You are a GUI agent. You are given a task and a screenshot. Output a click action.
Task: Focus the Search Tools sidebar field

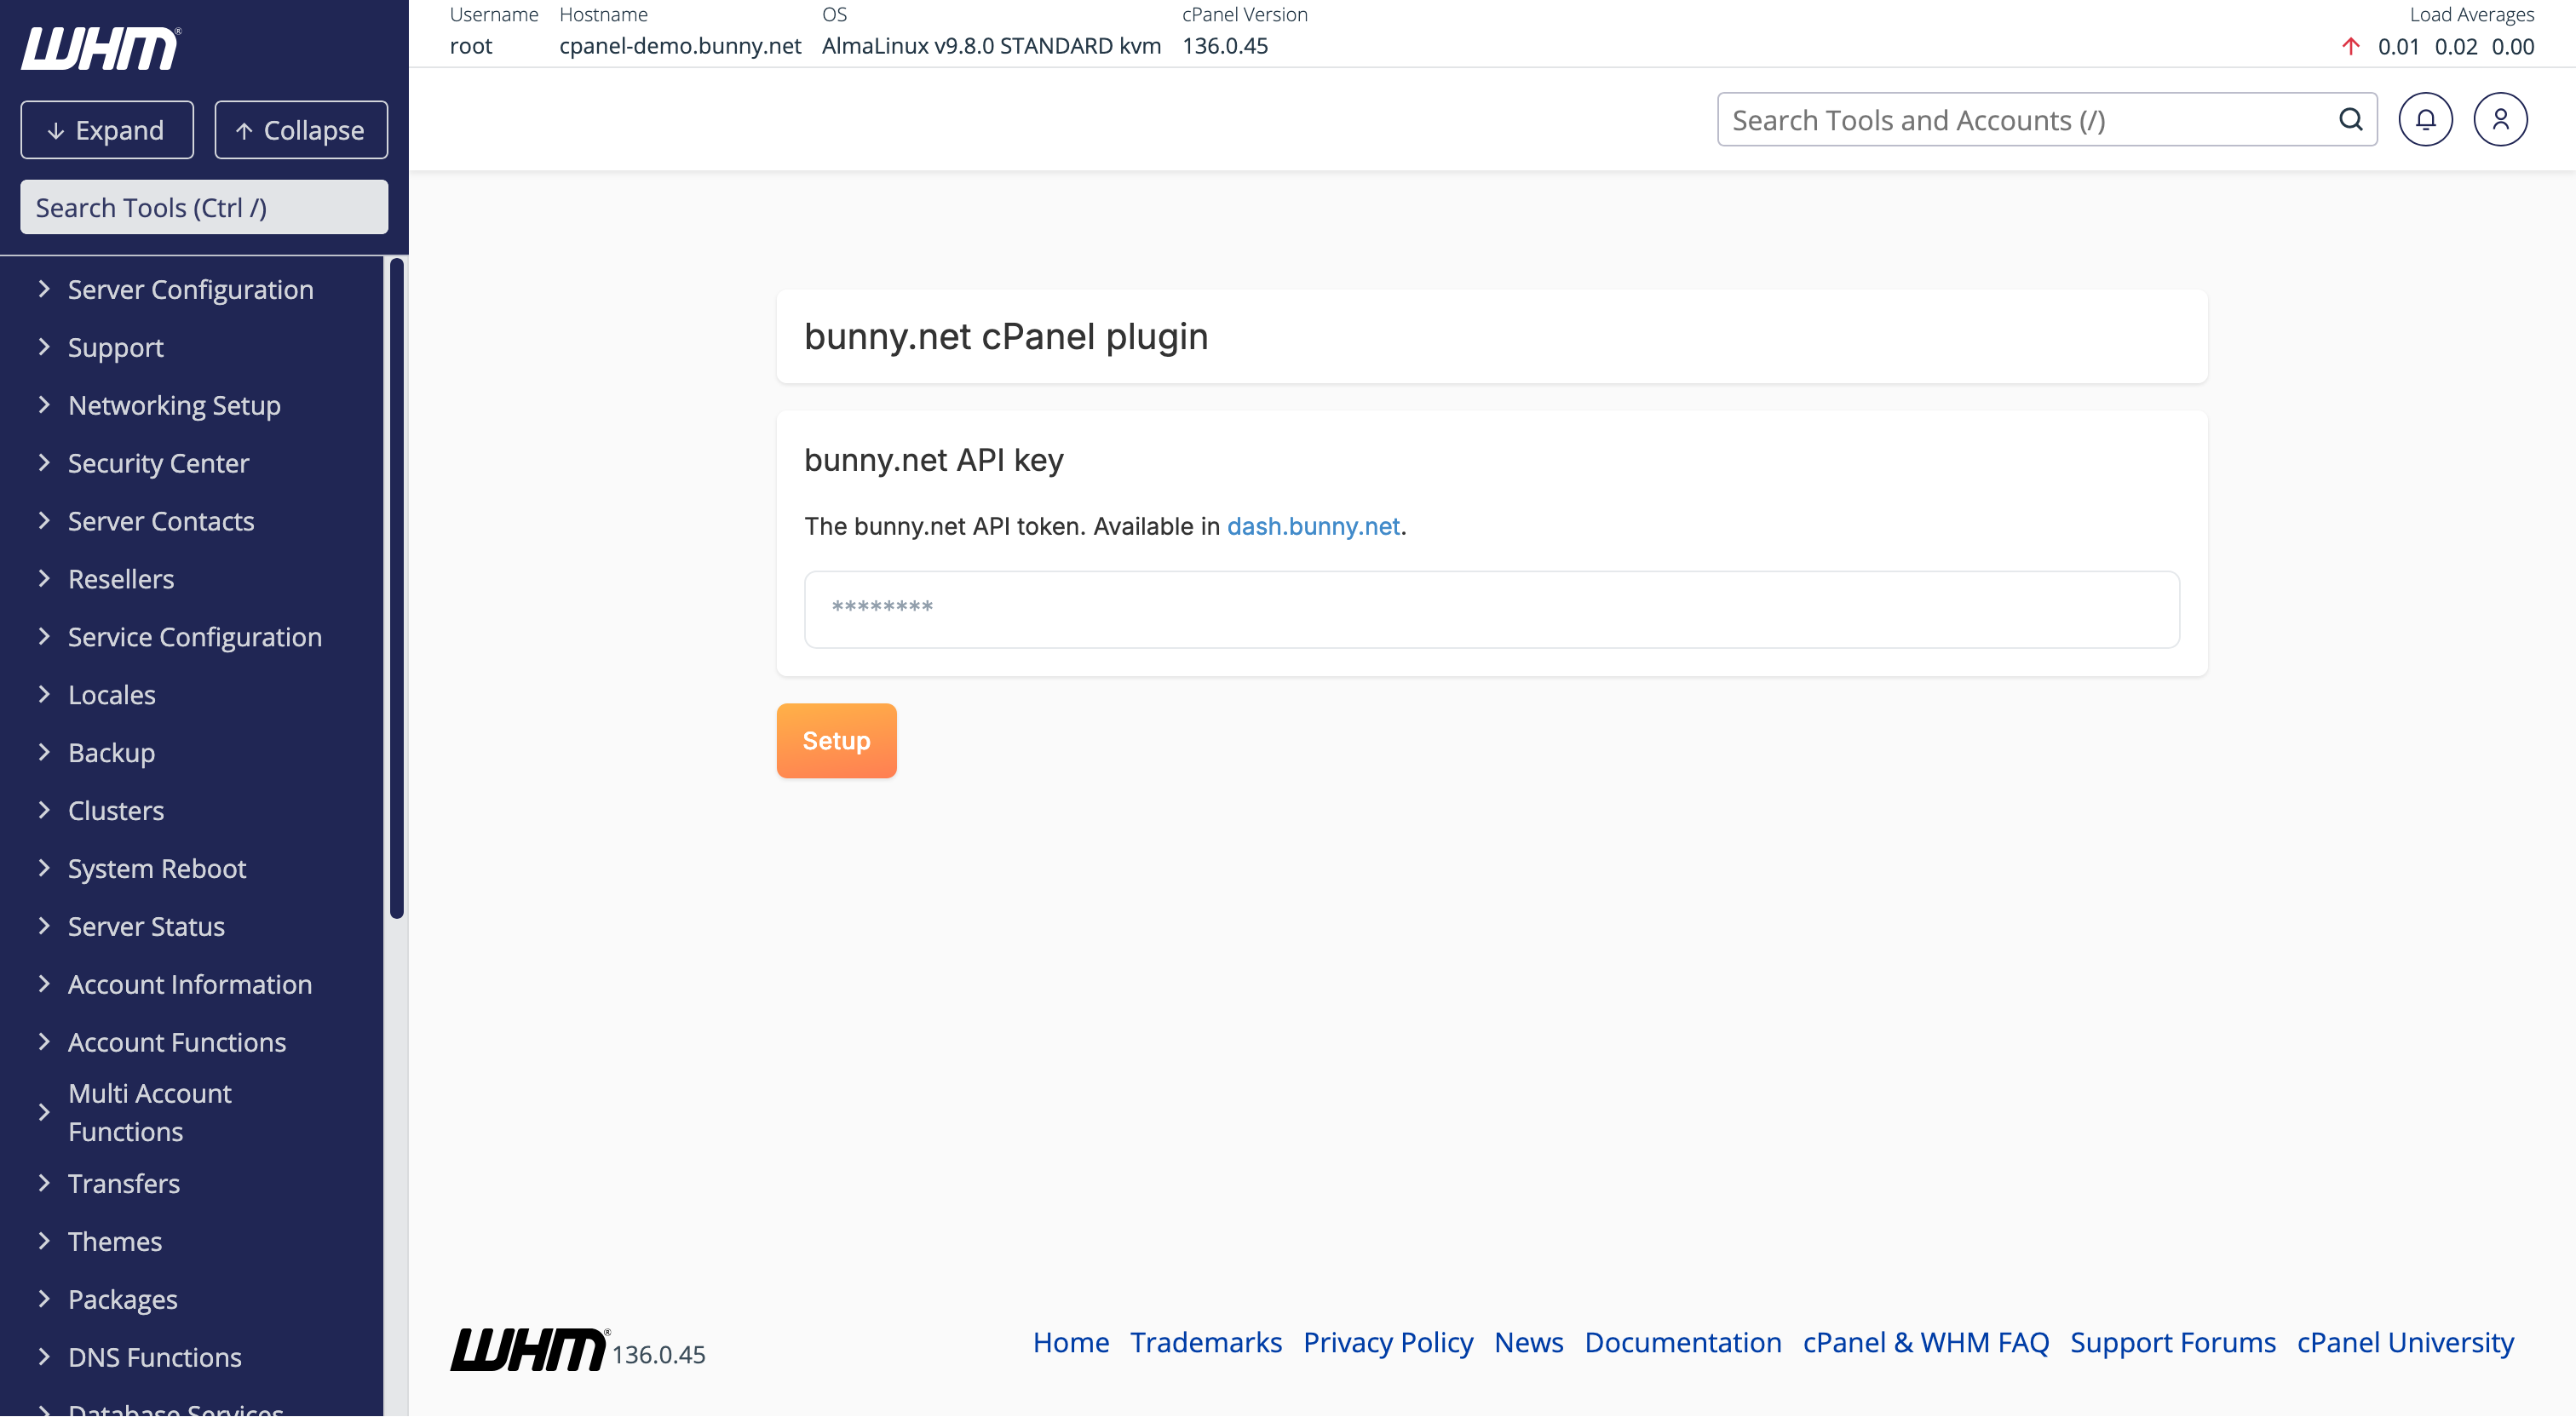point(204,207)
